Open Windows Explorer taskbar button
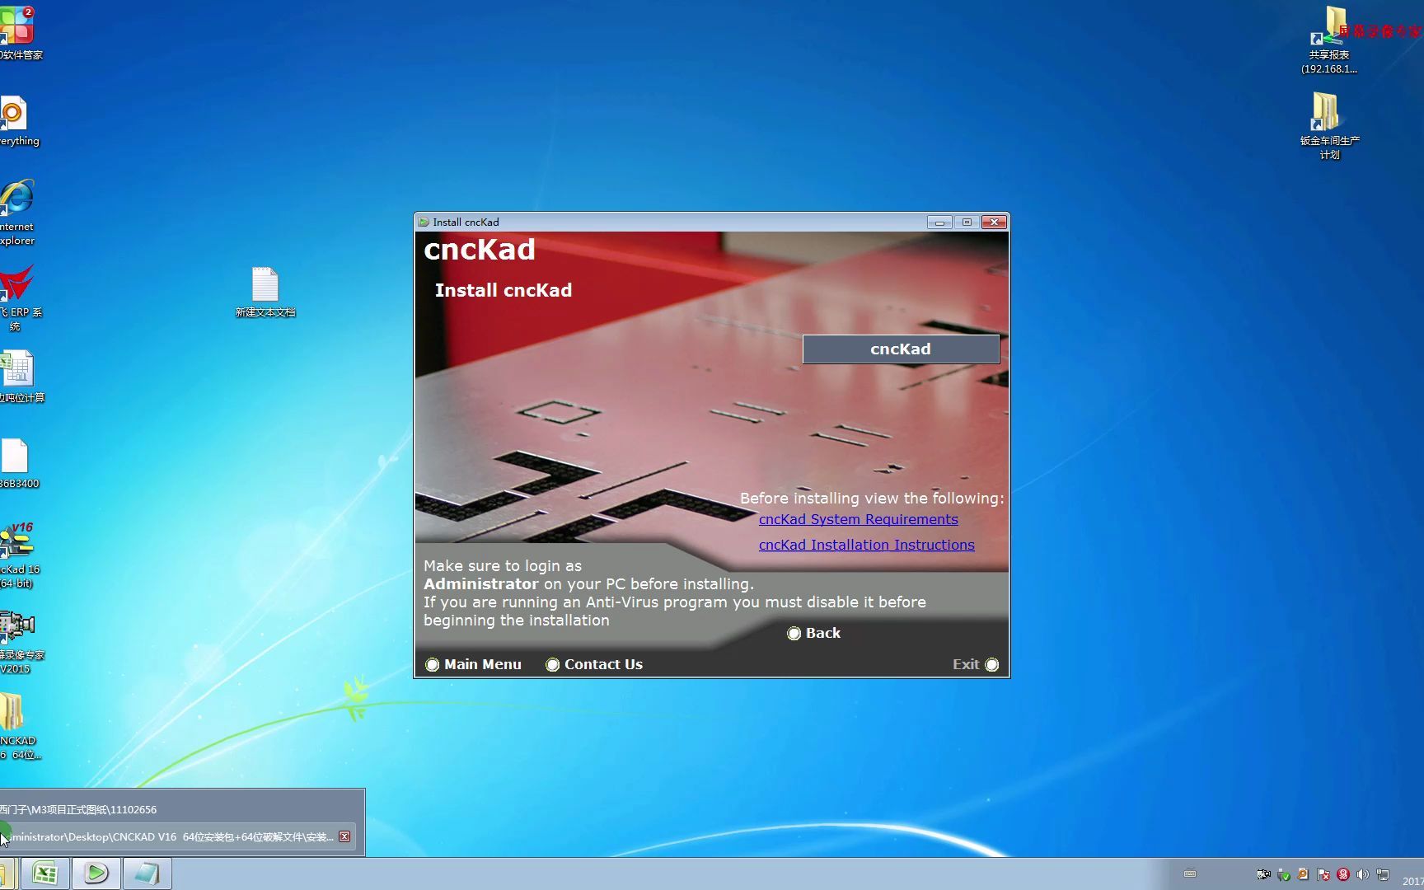This screenshot has width=1424, height=890. point(7,874)
